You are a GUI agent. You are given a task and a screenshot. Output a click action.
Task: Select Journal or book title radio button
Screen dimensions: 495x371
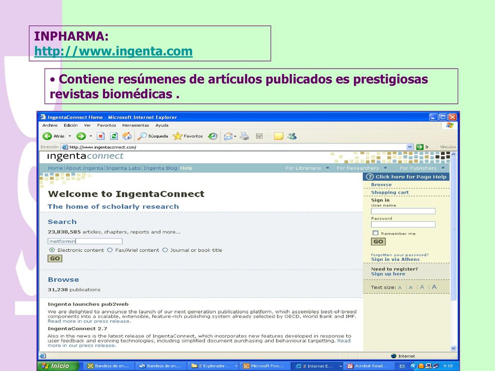pyautogui.click(x=165, y=250)
